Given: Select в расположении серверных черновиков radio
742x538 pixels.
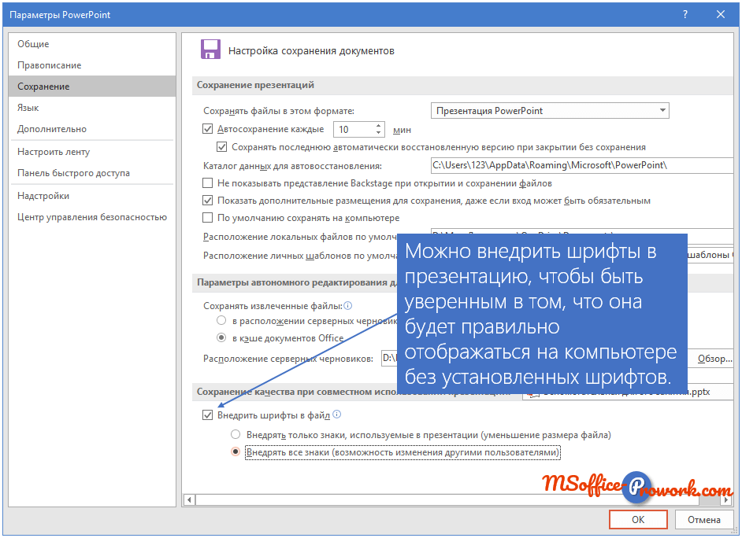Looking at the screenshot, I should pos(221,321).
